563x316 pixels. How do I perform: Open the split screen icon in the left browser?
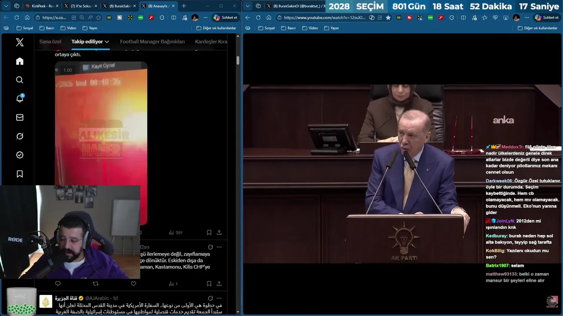(173, 18)
